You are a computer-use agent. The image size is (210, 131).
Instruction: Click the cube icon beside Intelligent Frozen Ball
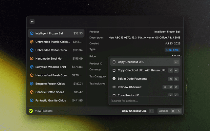[31, 33]
